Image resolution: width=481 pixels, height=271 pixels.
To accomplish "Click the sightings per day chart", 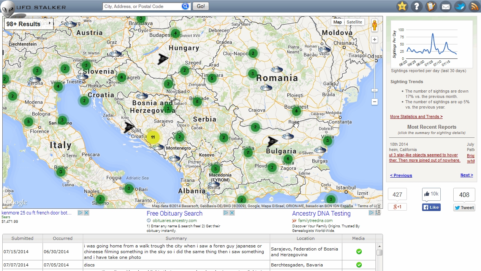I will [432, 44].
